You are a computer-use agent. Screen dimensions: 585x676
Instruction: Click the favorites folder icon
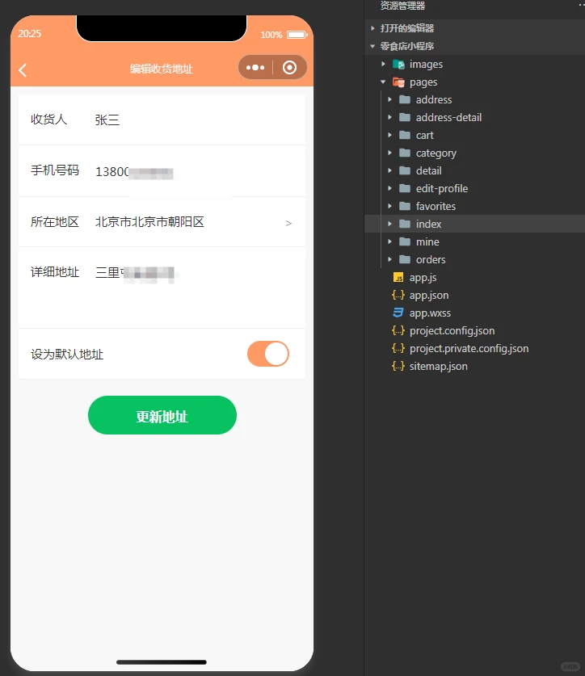coord(405,206)
